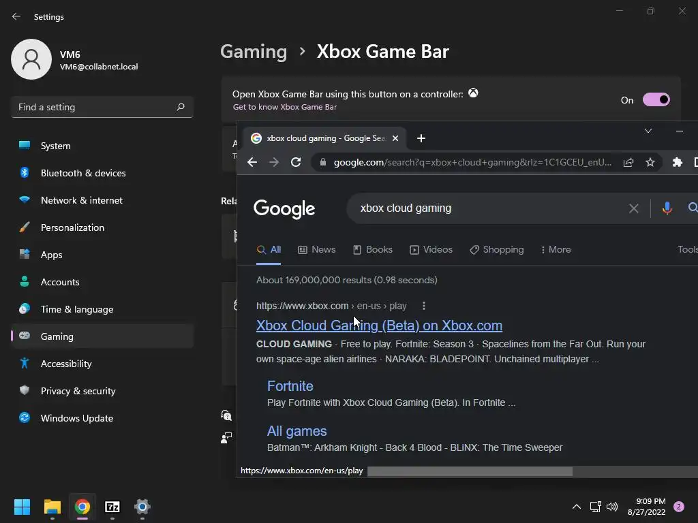Switch to News search results
This screenshot has height=523, width=698.
tap(316, 249)
